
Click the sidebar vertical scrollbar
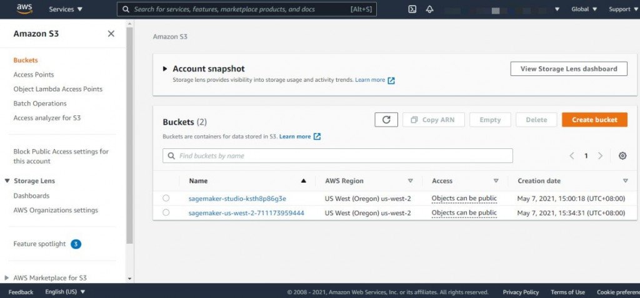[x=130, y=135]
